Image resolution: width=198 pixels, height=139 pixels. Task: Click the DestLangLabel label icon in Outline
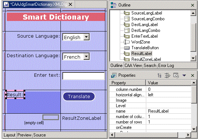(x=127, y=25)
